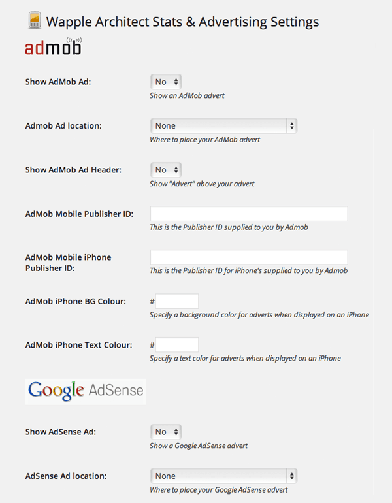Viewport: 392px width, 503px height.
Task: Click the AdMob iPhone BG Colour field
Action: click(x=177, y=301)
